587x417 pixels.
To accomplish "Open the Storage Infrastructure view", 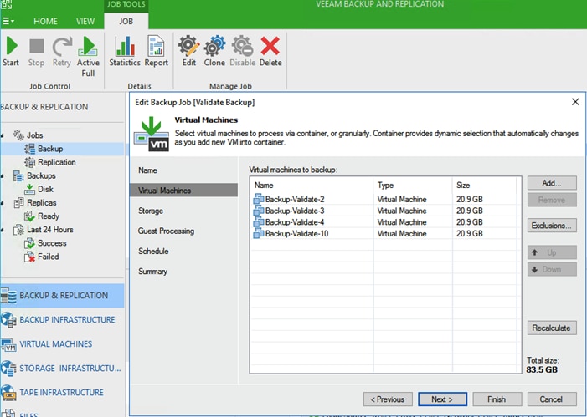I will click(62, 369).
